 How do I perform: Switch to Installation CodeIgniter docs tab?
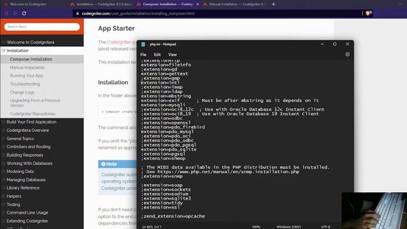(101, 4)
